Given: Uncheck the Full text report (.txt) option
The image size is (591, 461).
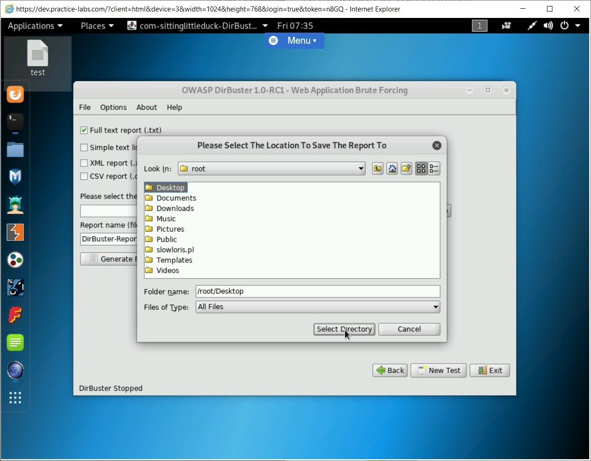Looking at the screenshot, I should (x=84, y=130).
